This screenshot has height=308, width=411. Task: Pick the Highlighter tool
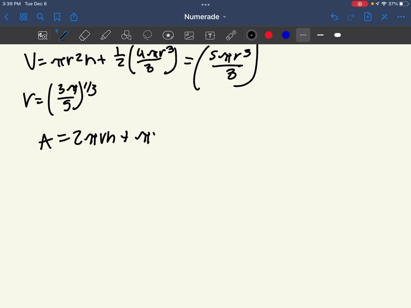tap(106, 35)
